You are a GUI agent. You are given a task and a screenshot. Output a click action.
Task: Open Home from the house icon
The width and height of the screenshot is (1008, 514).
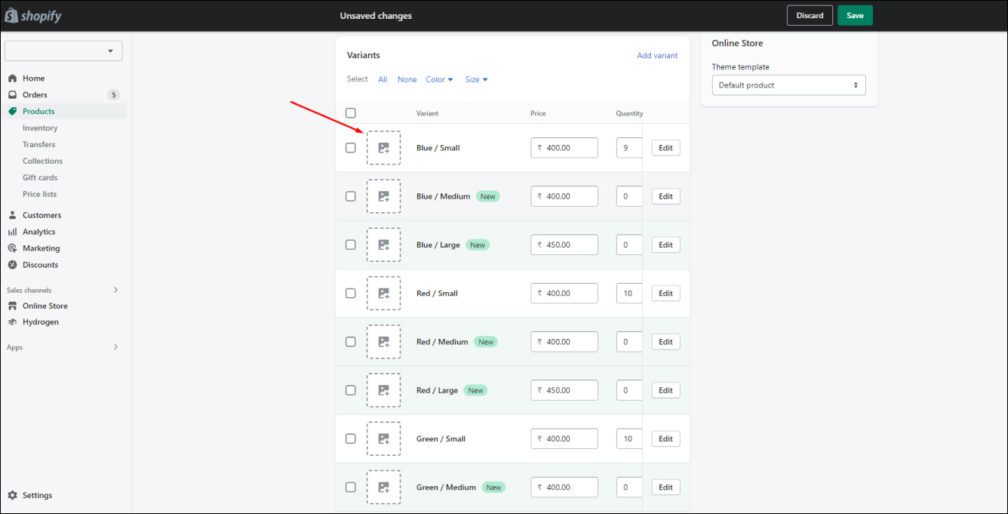pos(12,78)
